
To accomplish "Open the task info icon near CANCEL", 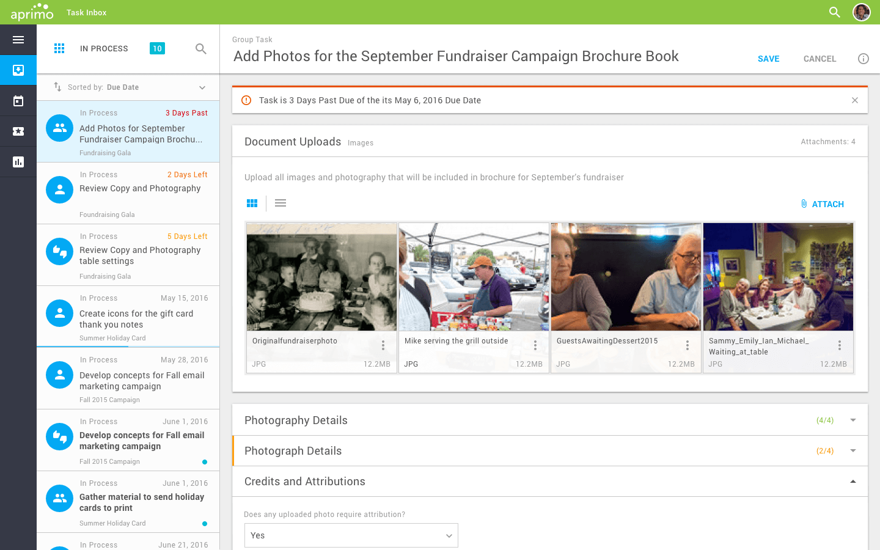I will click(864, 59).
